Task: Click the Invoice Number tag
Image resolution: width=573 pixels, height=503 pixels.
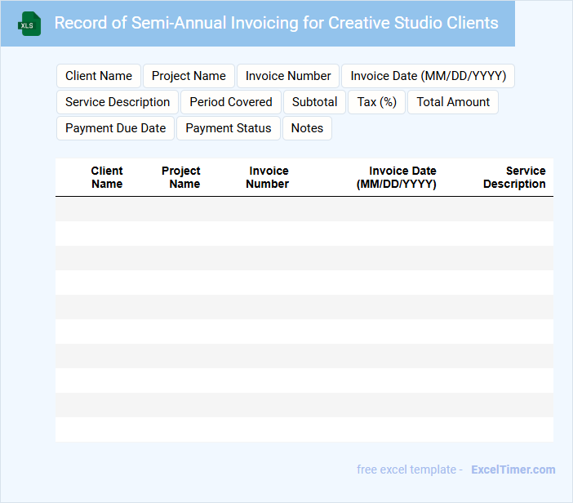Action: point(288,76)
